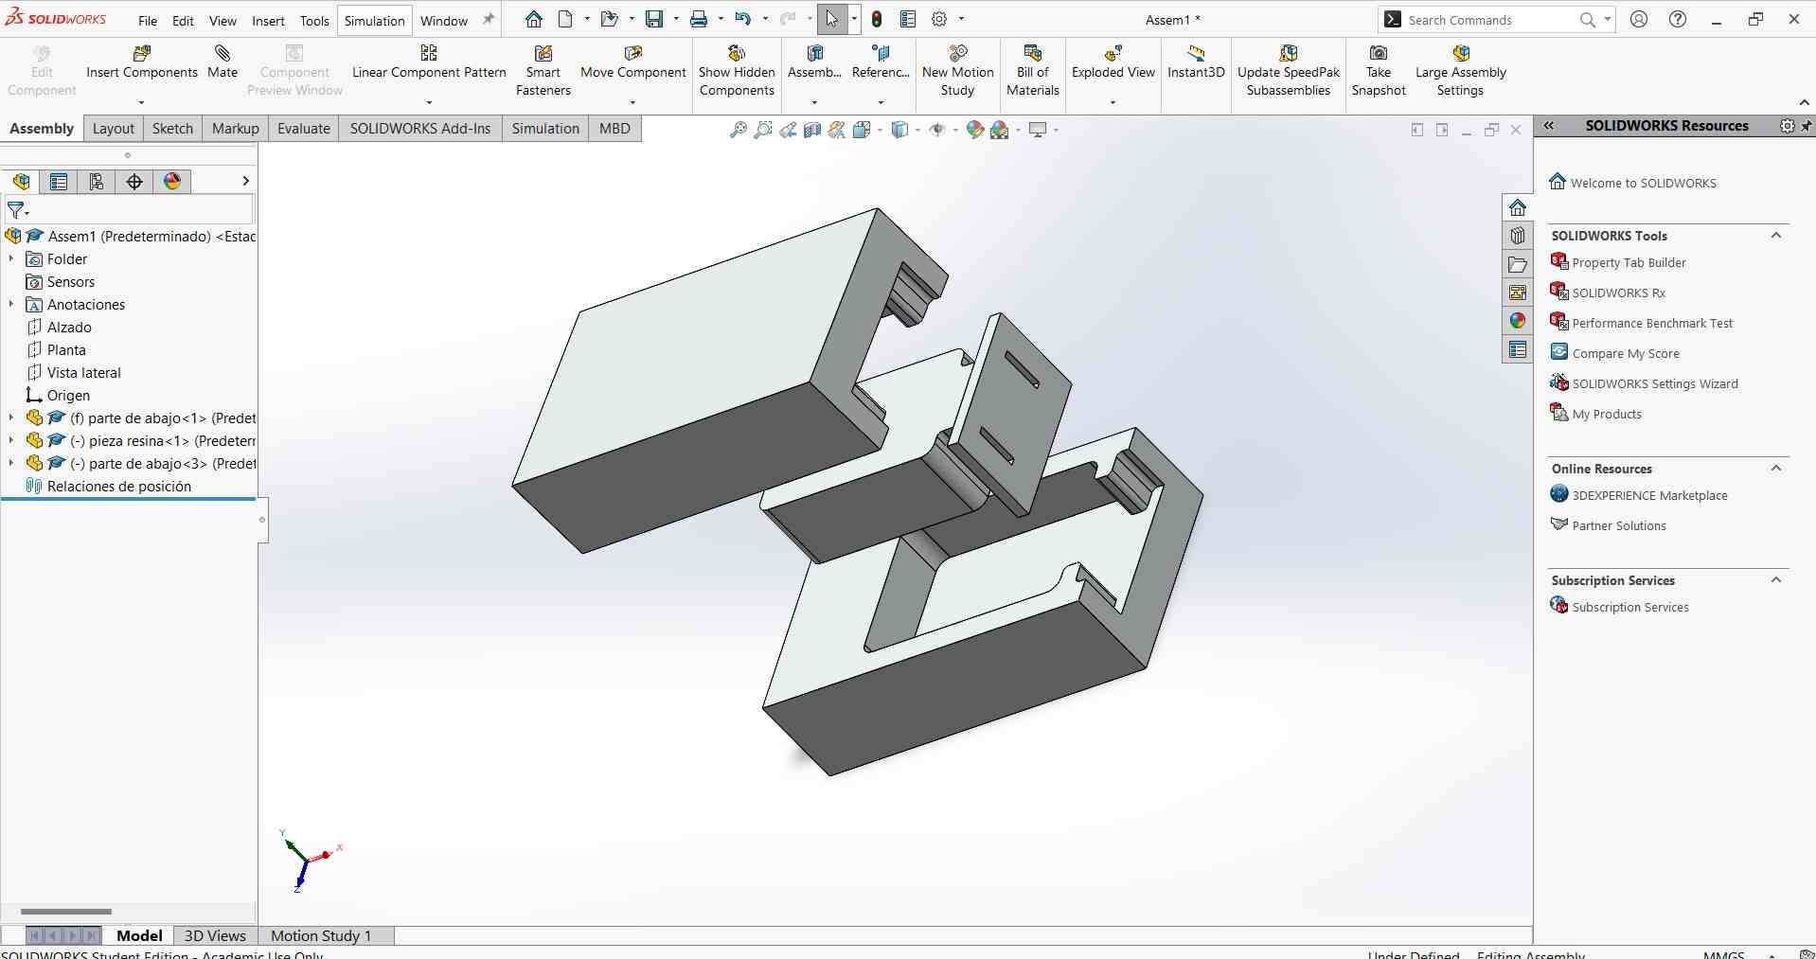This screenshot has height=959, width=1816.
Task: Pin the SOLIDWORKS Resources pane
Action: [x=1807, y=126]
